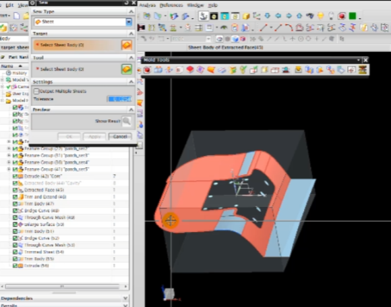The width and height of the screenshot is (391, 307).
Task: Click the orange surface icon in Mold Tools
Action: (211, 70)
